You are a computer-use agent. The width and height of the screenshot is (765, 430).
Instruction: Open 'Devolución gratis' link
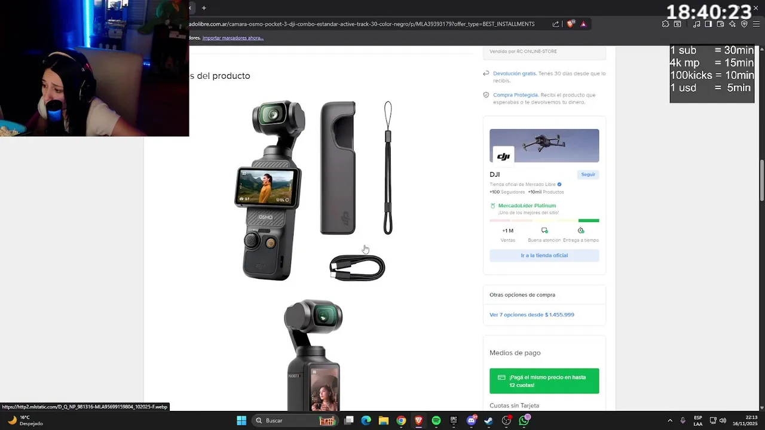coord(515,73)
